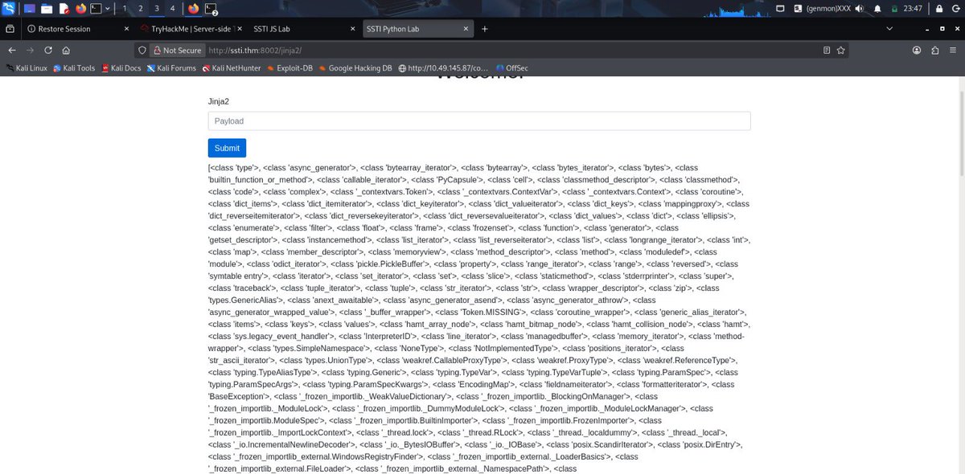Open the http://10.49.145.87 bookmark
This screenshot has height=474, width=965.
(x=443, y=68)
